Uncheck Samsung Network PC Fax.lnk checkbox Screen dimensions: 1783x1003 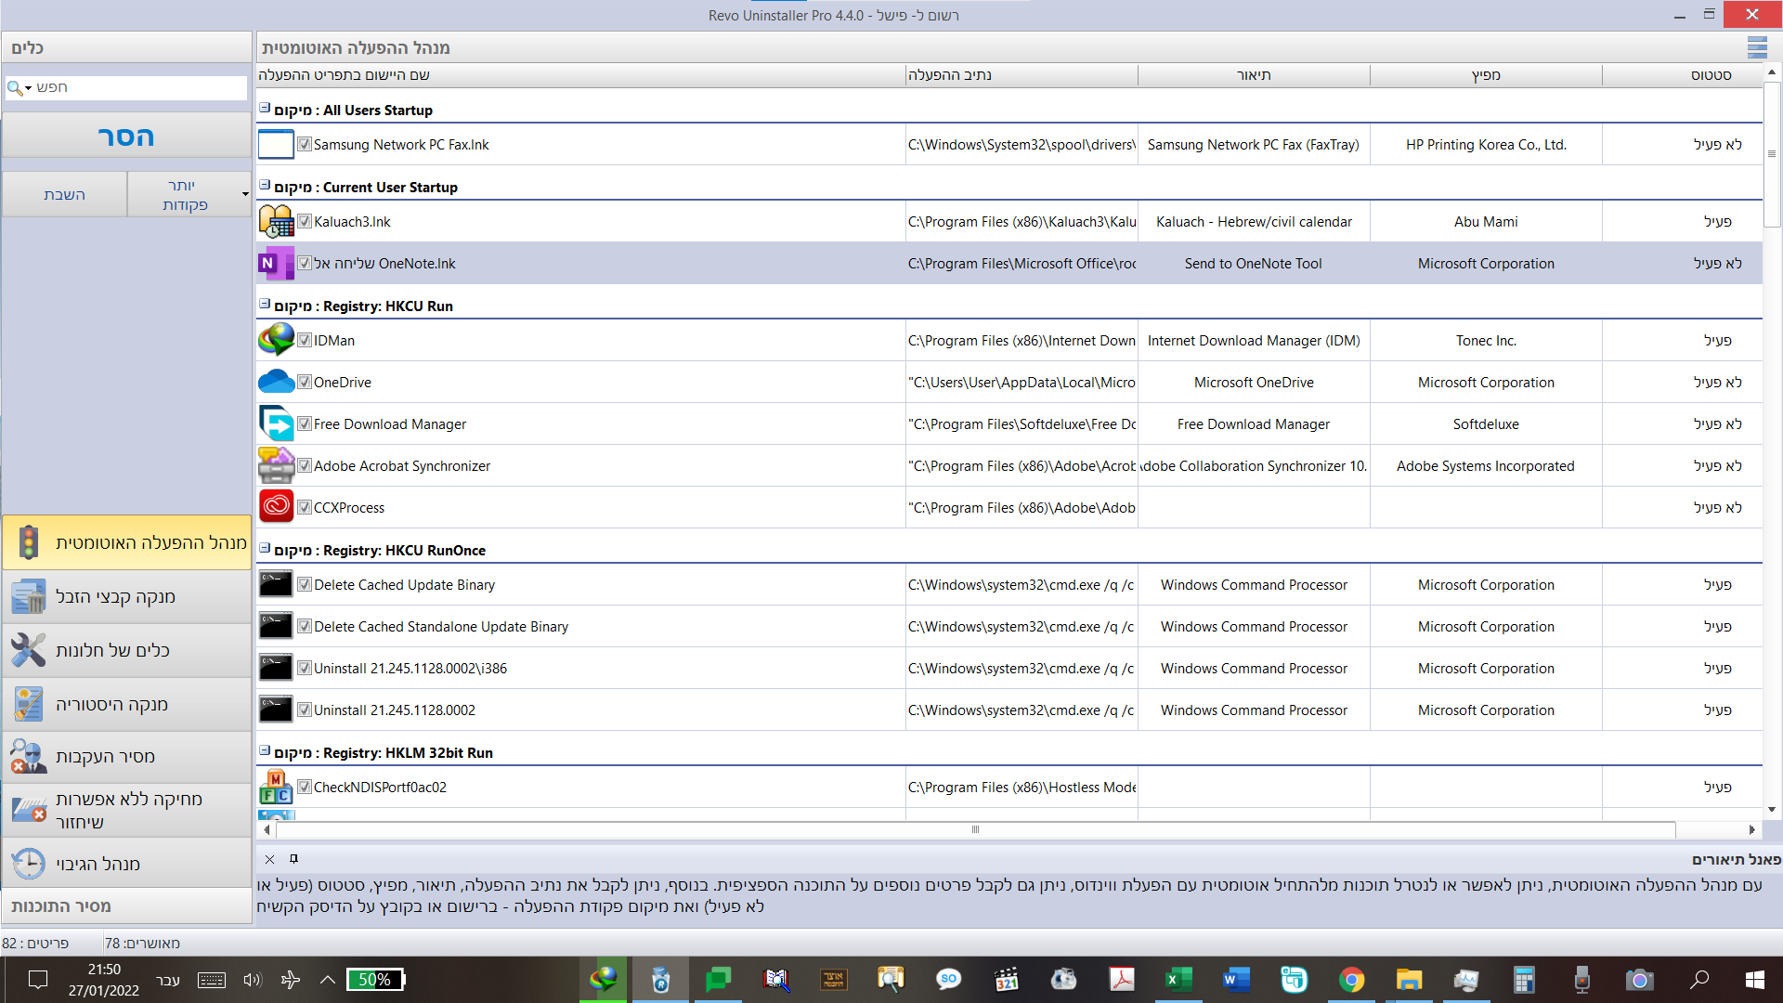tap(304, 144)
